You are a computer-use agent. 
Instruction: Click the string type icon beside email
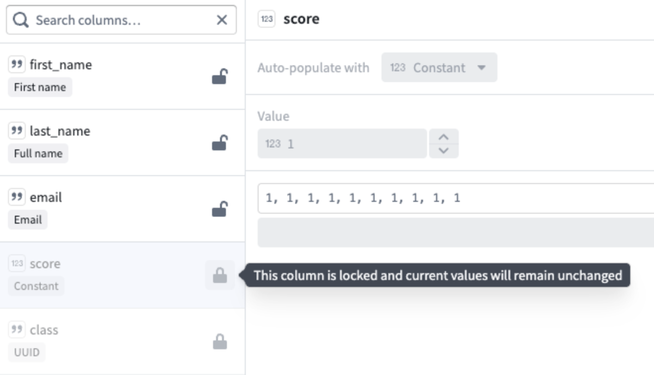click(18, 197)
